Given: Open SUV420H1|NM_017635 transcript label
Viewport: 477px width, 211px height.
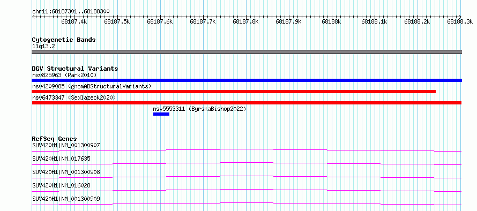Looking at the screenshot, I should tap(61, 159).
